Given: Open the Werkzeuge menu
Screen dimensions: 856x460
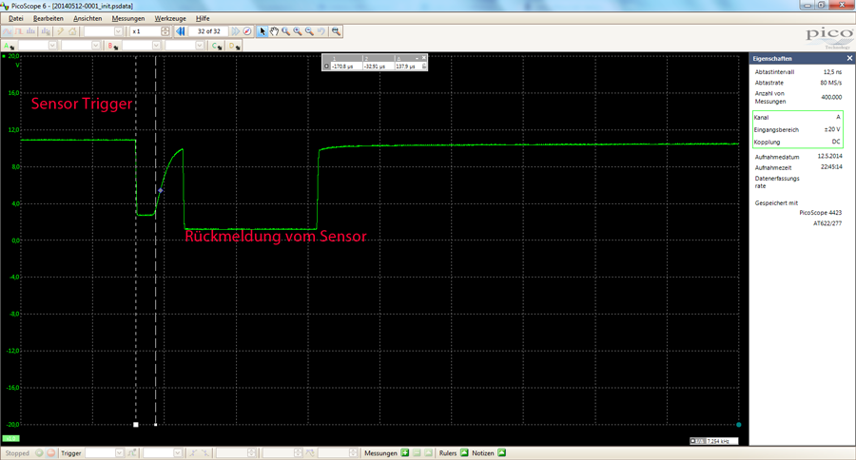Looking at the screenshot, I should pyautogui.click(x=170, y=18).
